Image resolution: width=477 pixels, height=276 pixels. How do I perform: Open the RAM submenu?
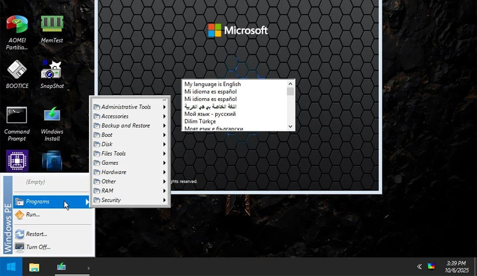pyautogui.click(x=130, y=190)
